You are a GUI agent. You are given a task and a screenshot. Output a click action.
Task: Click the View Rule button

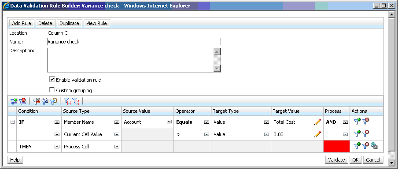click(96, 23)
